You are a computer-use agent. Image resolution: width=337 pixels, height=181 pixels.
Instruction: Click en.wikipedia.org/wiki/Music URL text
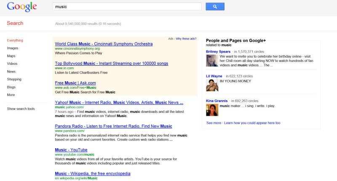pos(76,178)
